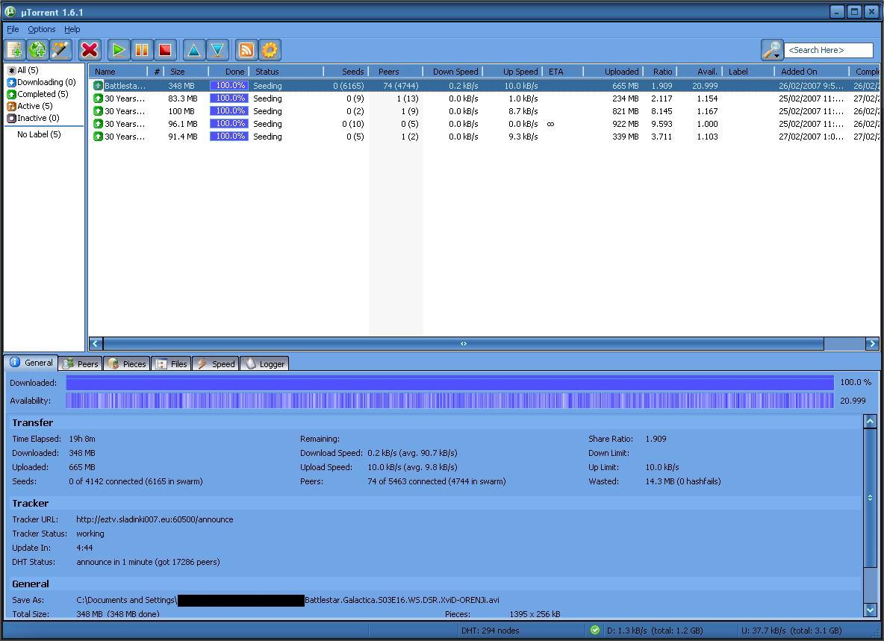
Task: Click the torrent list horizontal scroll left arrow
Action: click(96, 343)
